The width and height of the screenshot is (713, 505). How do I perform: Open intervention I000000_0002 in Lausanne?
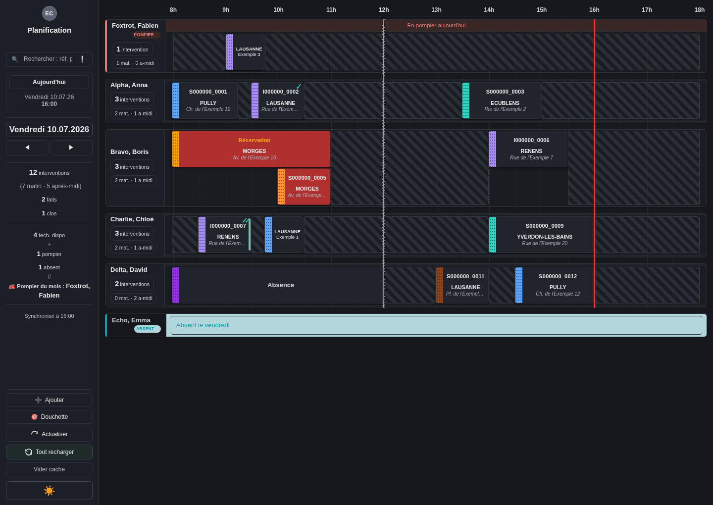277,101
